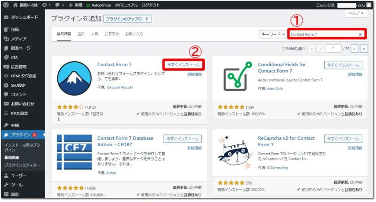Switch to the お気に入り tab

click(x=134, y=34)
